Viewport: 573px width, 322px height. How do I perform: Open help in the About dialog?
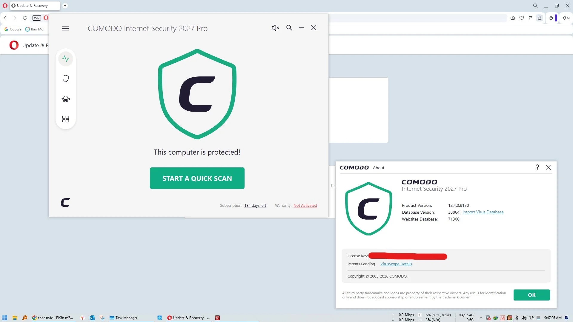[x=537, y=167]
